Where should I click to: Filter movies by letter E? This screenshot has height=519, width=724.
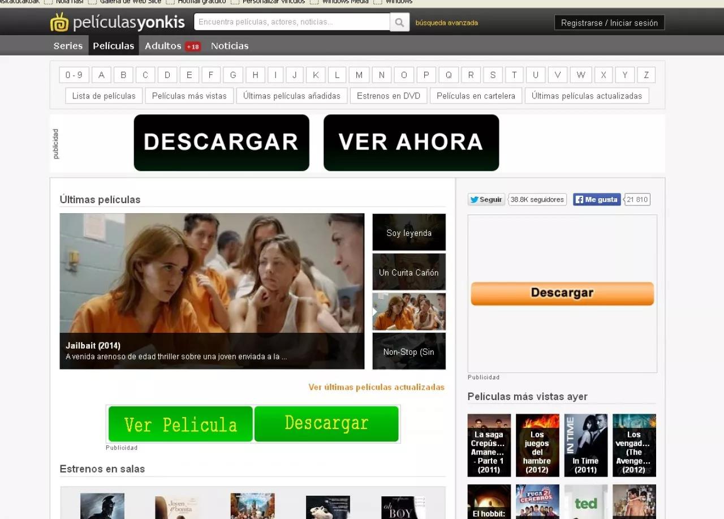(x=189, y=75)
